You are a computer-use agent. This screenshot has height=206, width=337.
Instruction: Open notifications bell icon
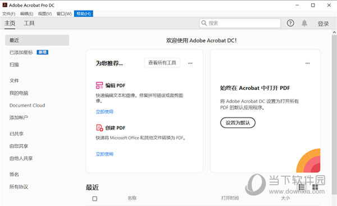click(x=304, y=23)
